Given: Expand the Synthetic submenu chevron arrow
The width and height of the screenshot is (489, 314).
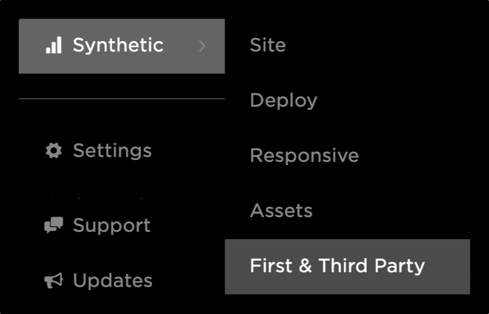Looking at the screenshot, I should tap(202, 45).
